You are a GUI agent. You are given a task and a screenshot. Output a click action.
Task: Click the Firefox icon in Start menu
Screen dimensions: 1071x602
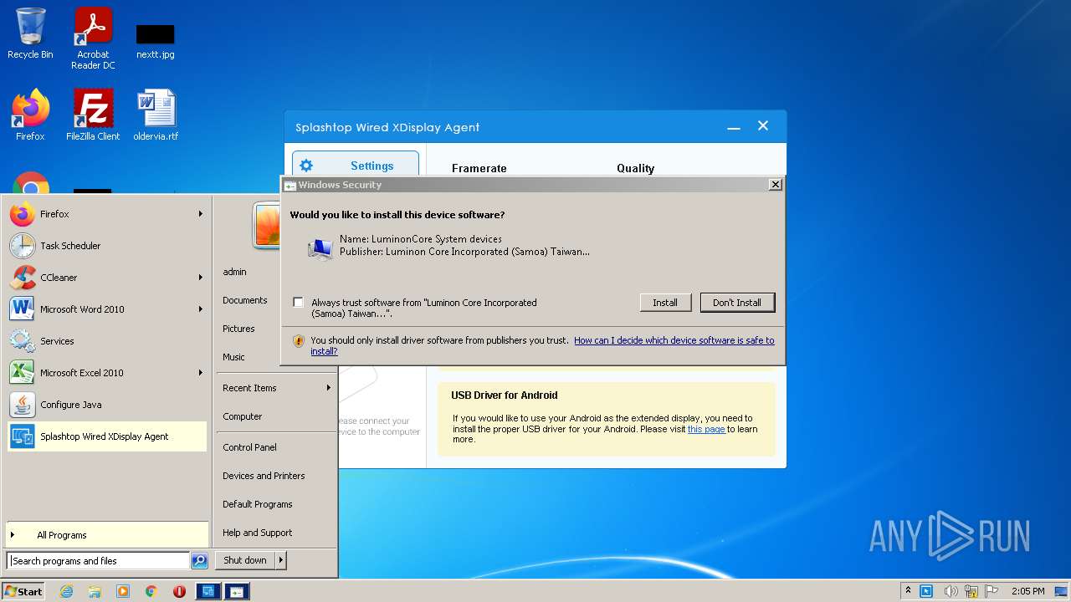point(23,214)
